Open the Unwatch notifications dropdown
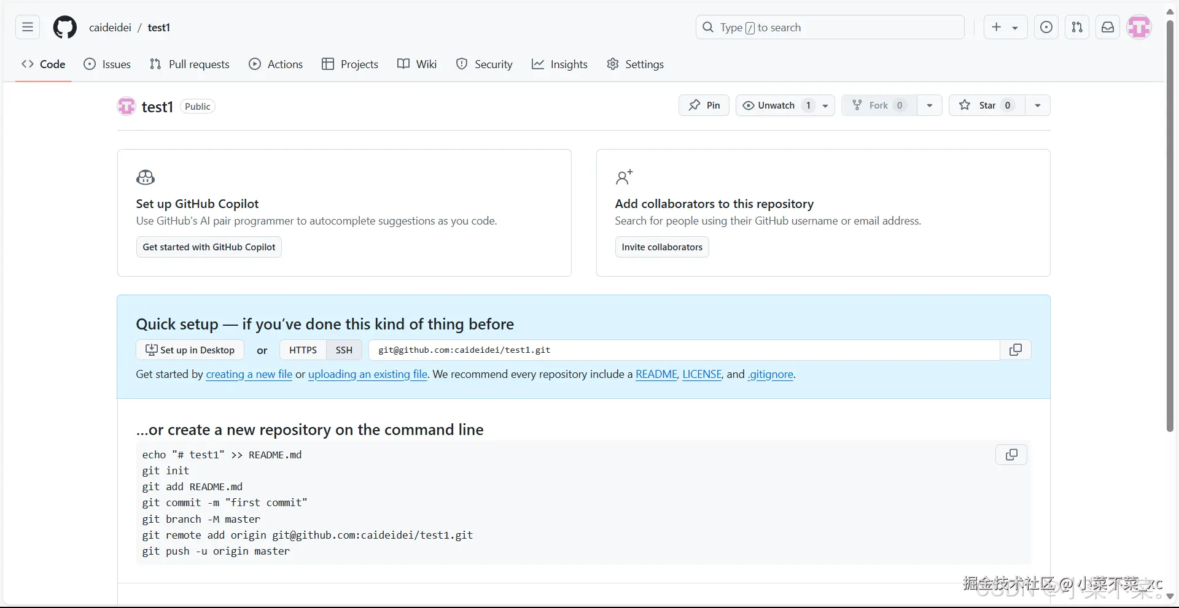The image size is (1179, 608). pos(785,106)
